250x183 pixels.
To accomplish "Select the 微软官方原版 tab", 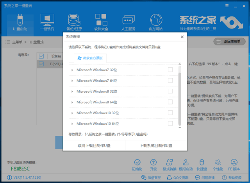I will click(90, 58).
